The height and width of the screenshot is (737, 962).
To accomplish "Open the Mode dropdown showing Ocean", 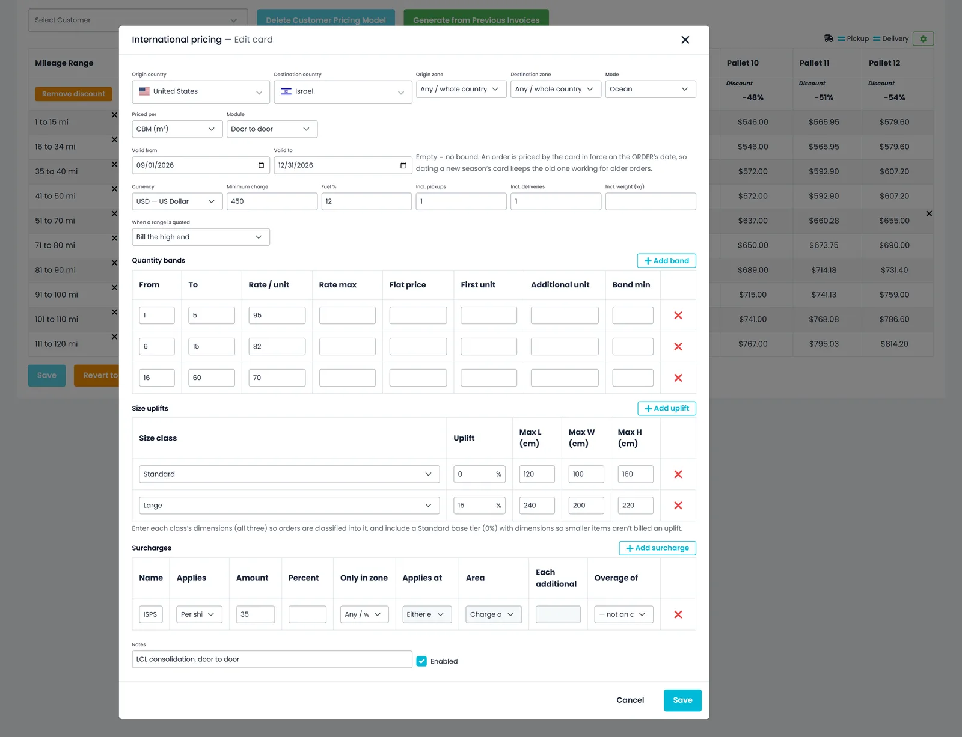I will coord(651,89).
